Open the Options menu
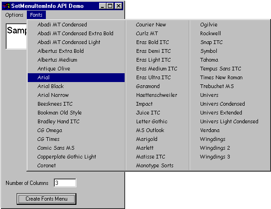This screenshot has height=209, width=271. (x=14, y=15)
